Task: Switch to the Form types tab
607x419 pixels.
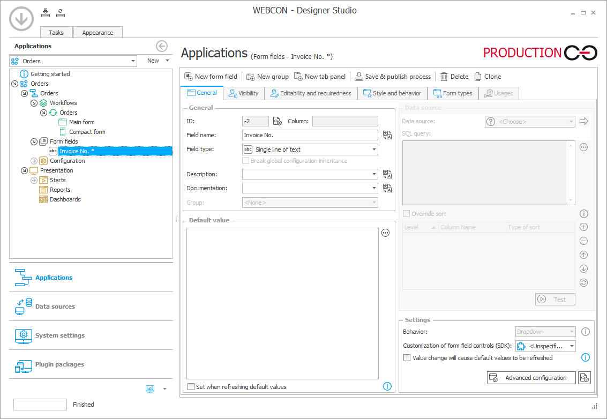Action: (x=453, y=93)
